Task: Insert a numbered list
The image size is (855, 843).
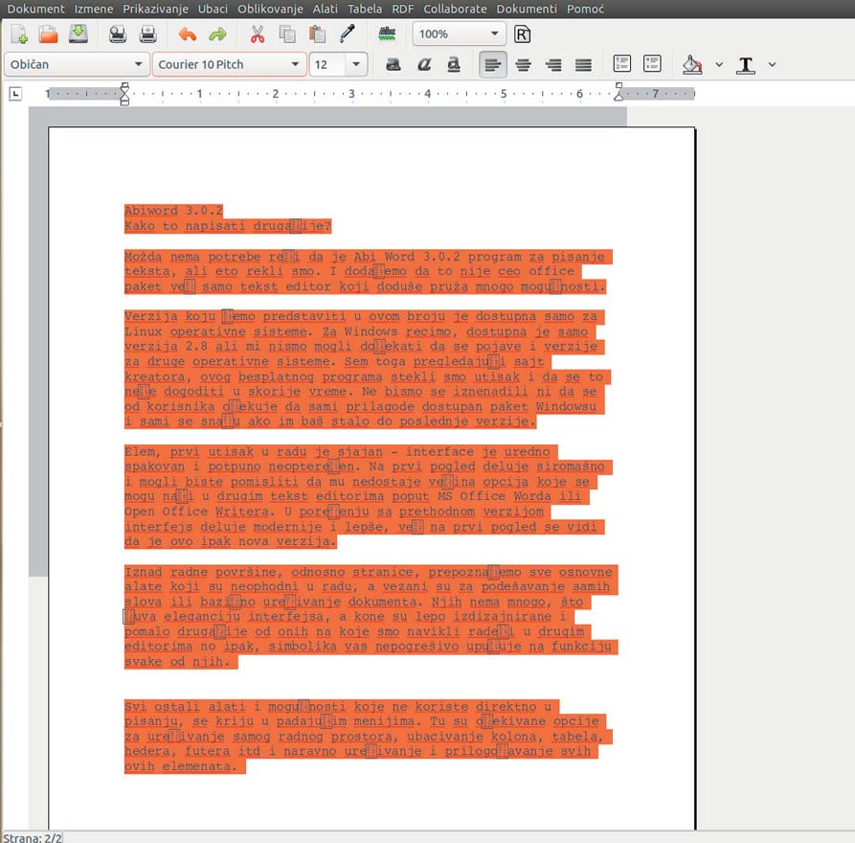Action: pyautogui.click(x=622, y=64)
